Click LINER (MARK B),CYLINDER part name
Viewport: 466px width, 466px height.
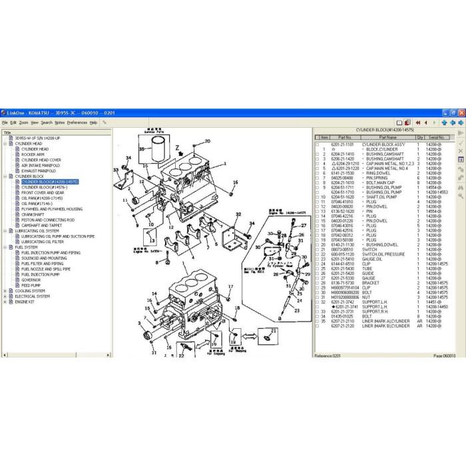click(385, 326)
